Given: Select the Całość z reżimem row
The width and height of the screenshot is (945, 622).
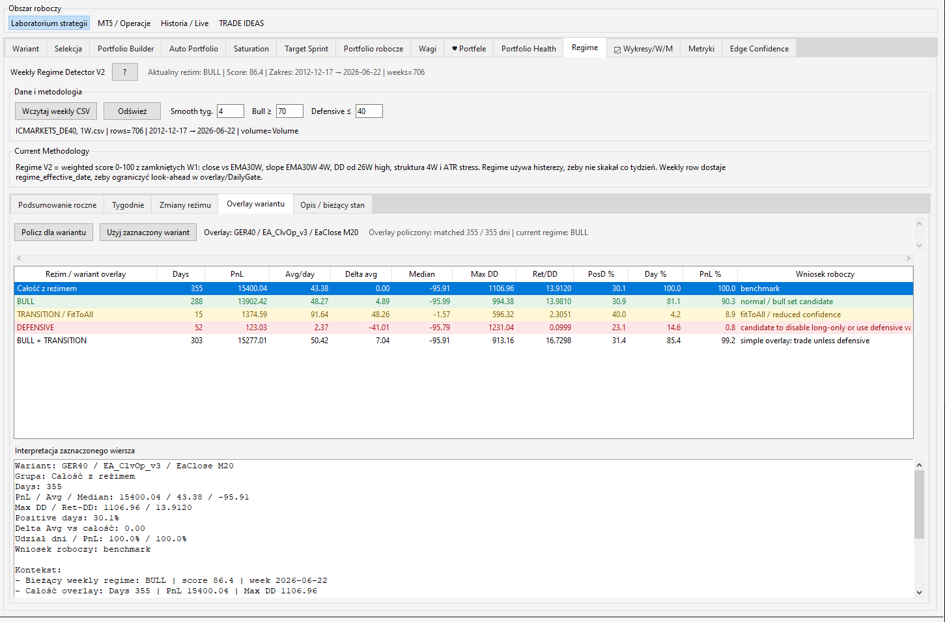Looking at the screenshot, I should pos(463,289).
